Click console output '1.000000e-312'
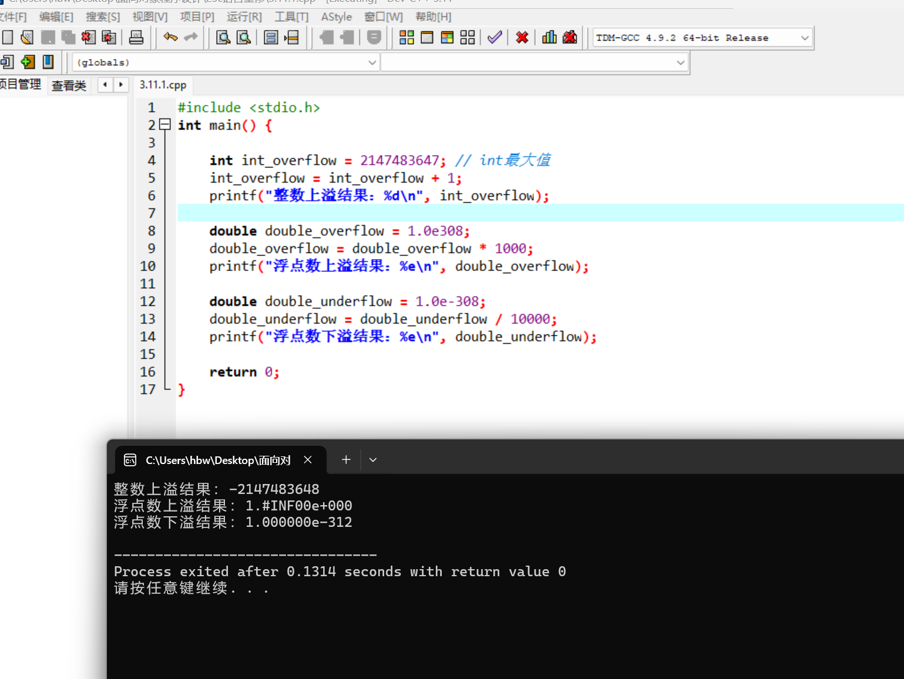 point(299,522)
